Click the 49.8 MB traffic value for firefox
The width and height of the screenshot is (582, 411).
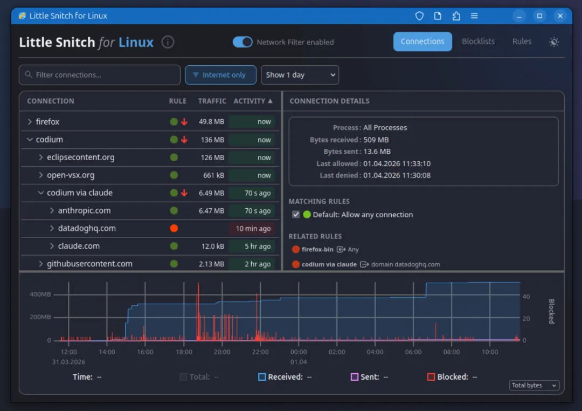211,121
